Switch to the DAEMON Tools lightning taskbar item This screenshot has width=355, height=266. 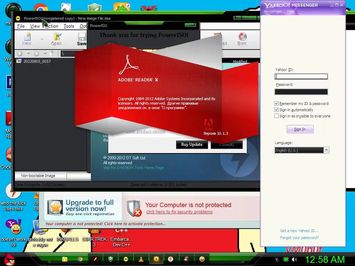171,259
